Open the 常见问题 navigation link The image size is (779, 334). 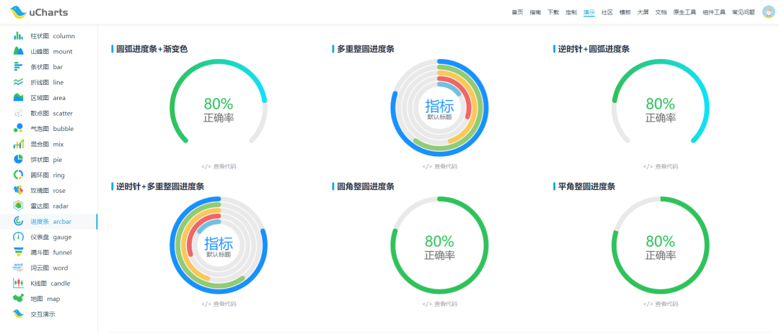[x=743, y=12]
